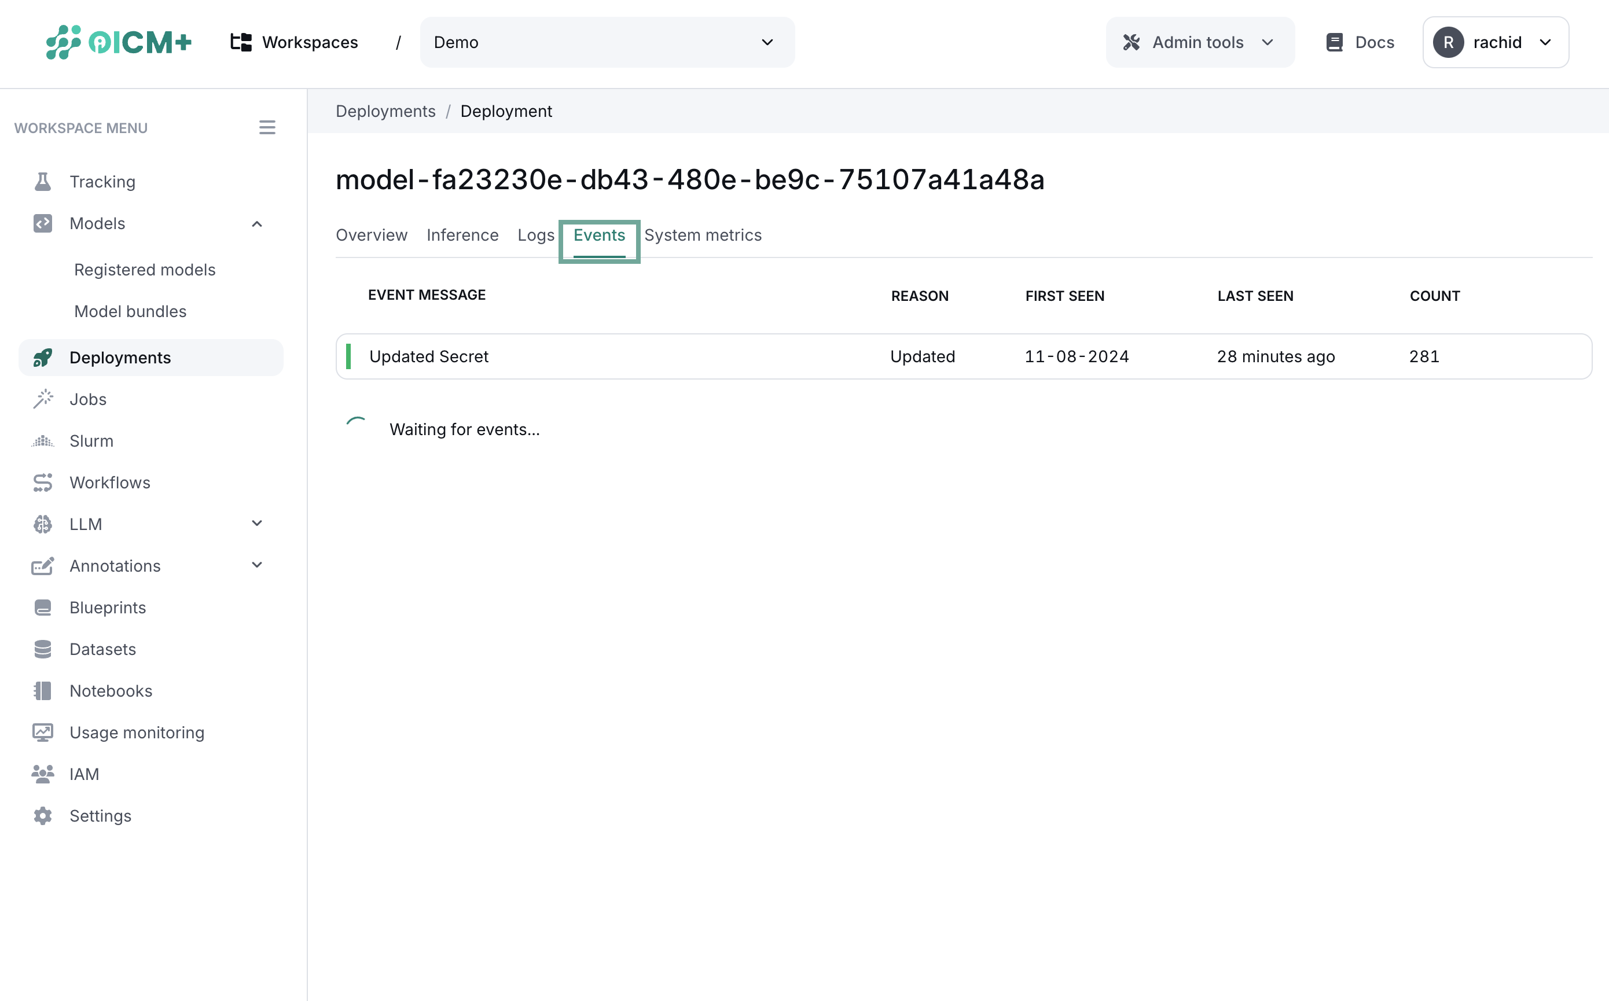Click the Datasets stack icon
Screen dimensions: 1609x1001
(42, 649)
